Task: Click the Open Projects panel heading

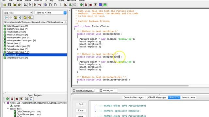Action: 35,95
